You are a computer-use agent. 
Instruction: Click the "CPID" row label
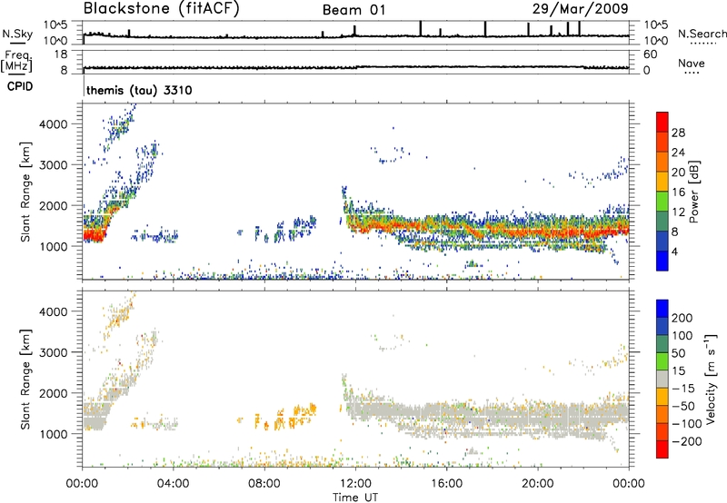[x=20, y=86]
